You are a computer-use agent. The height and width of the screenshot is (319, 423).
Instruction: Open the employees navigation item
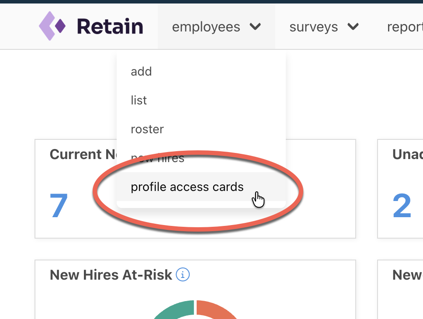(x=216, y=27)
